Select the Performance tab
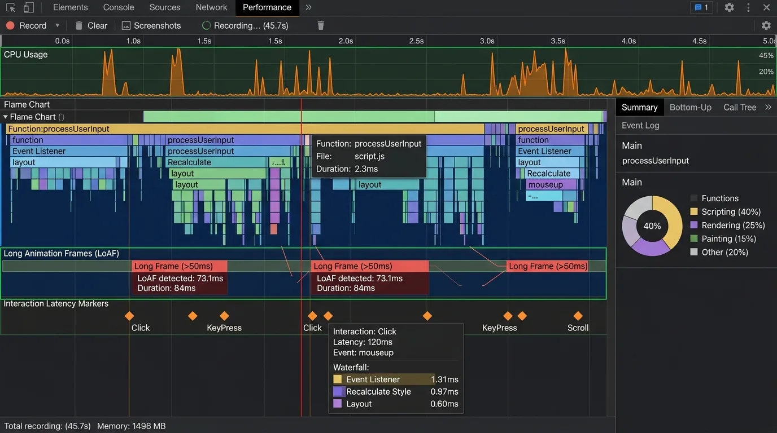Screen dimensions: 777x433 pos(267,7)
